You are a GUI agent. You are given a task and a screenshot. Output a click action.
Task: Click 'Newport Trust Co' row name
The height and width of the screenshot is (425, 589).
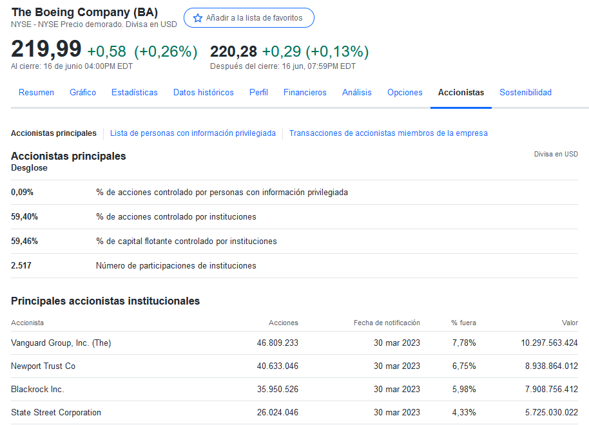click(x=43, y=366)
